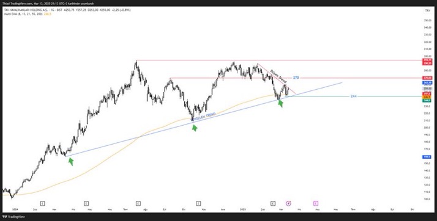437x221 pixels.
Task: Click the blue 263,50 price label
Action: [427, 82]
